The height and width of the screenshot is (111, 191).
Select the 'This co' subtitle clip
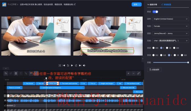(92, 83)
